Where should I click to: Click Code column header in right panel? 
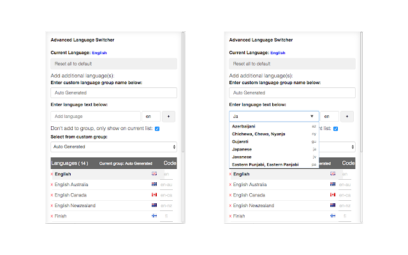pos(348,163)
